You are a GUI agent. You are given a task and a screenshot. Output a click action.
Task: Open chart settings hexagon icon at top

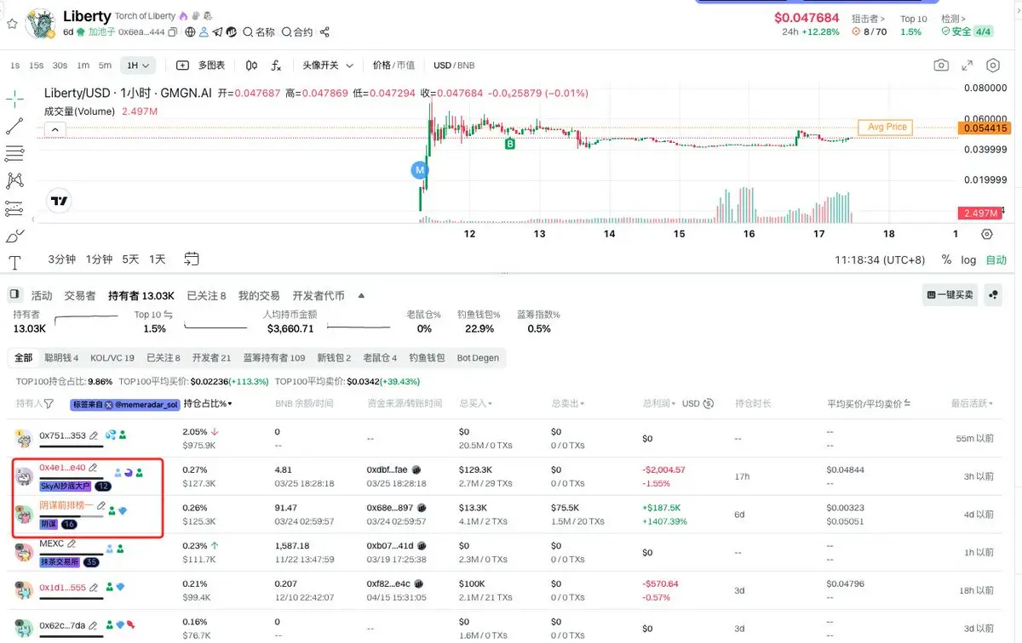click(993, 65)
